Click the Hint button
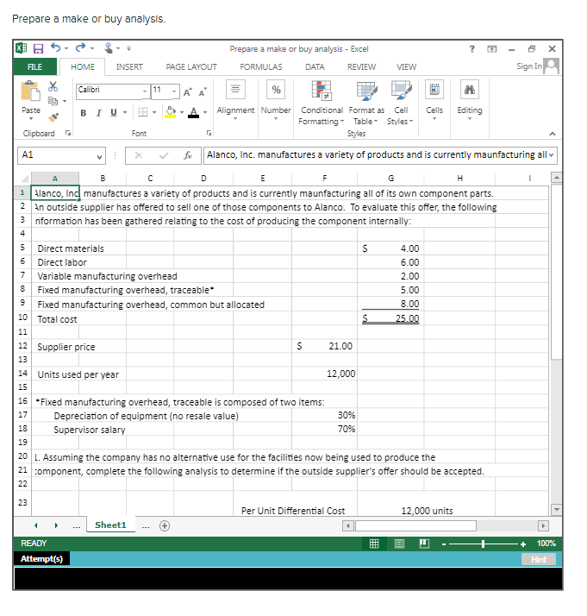 point(539,559)
